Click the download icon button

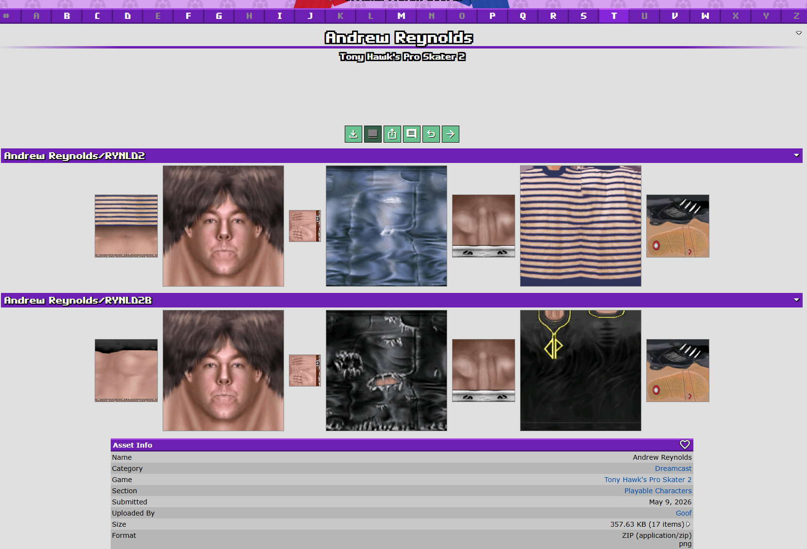coord(353,134)
